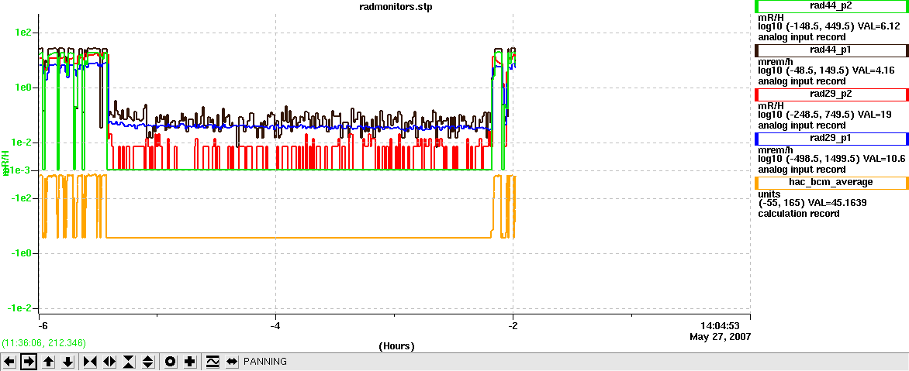Click the (Hours) axis label
Screen dimensions: 909x371
[x=396, y=346]
